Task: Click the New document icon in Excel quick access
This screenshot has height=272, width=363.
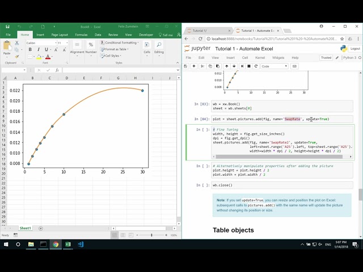Action: point(43,27)
